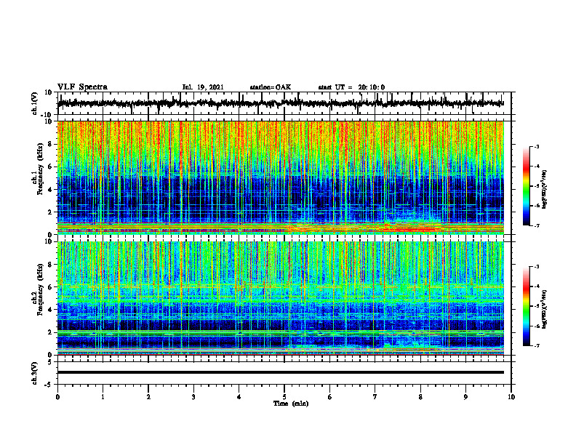Click the "-7" tick on ch.1 color bar

(536, 225)
